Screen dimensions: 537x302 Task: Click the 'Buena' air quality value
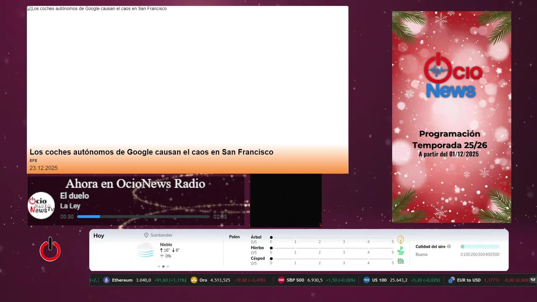[422, 255]
